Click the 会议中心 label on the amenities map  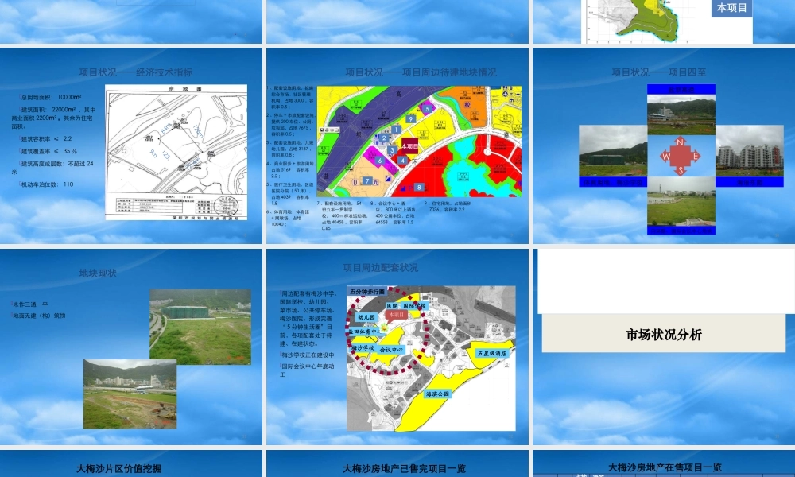pyautogui.click(x=391, y=350)
